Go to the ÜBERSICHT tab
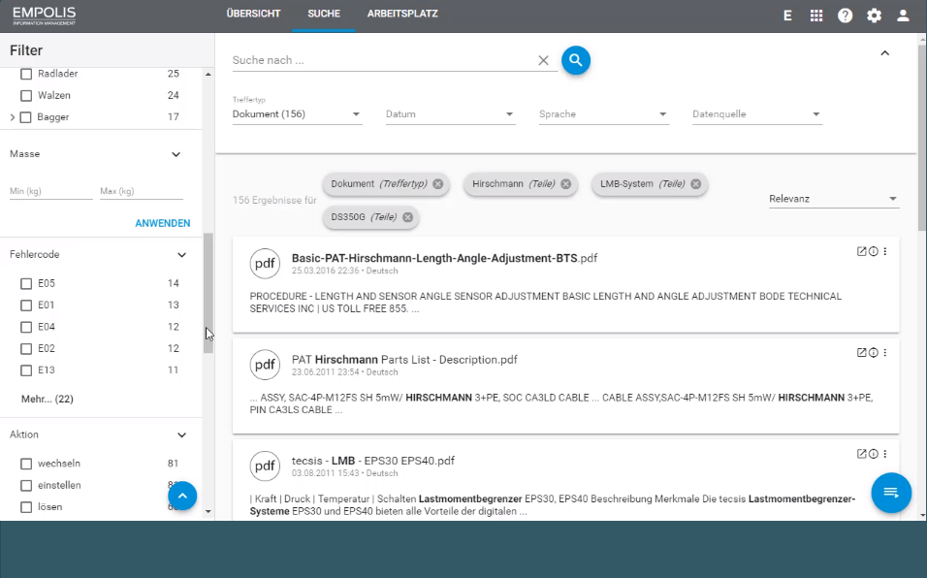This screenshot has width=927, height=578. pyautogui.click(x=254, y=14)
